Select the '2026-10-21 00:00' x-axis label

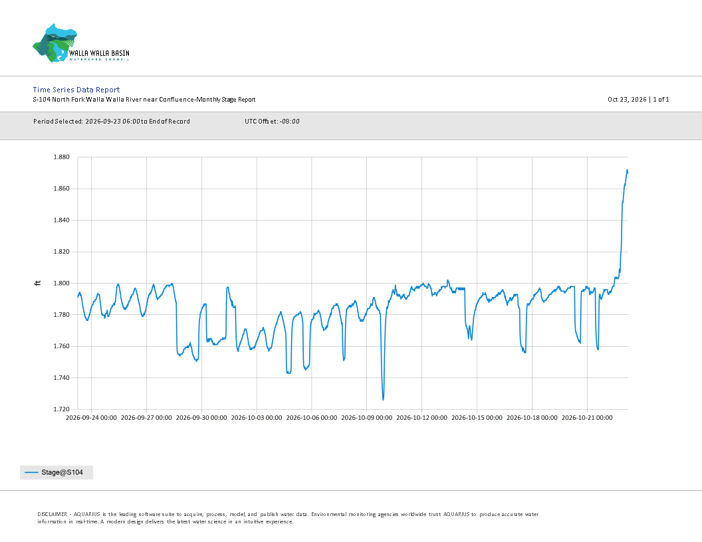click(x=587, y=418)
